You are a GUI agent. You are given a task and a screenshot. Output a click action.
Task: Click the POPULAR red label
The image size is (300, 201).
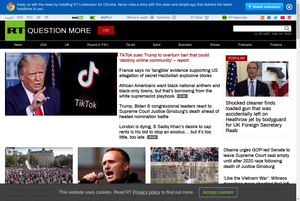236,58
